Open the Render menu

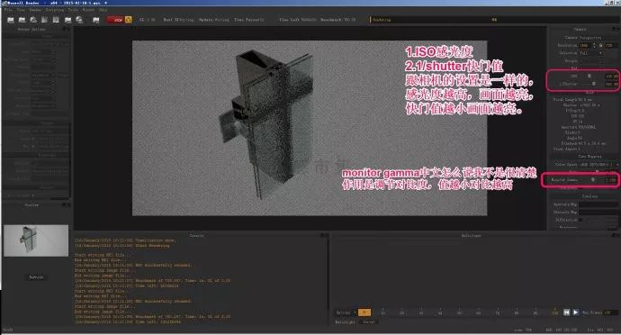point(35,10)
